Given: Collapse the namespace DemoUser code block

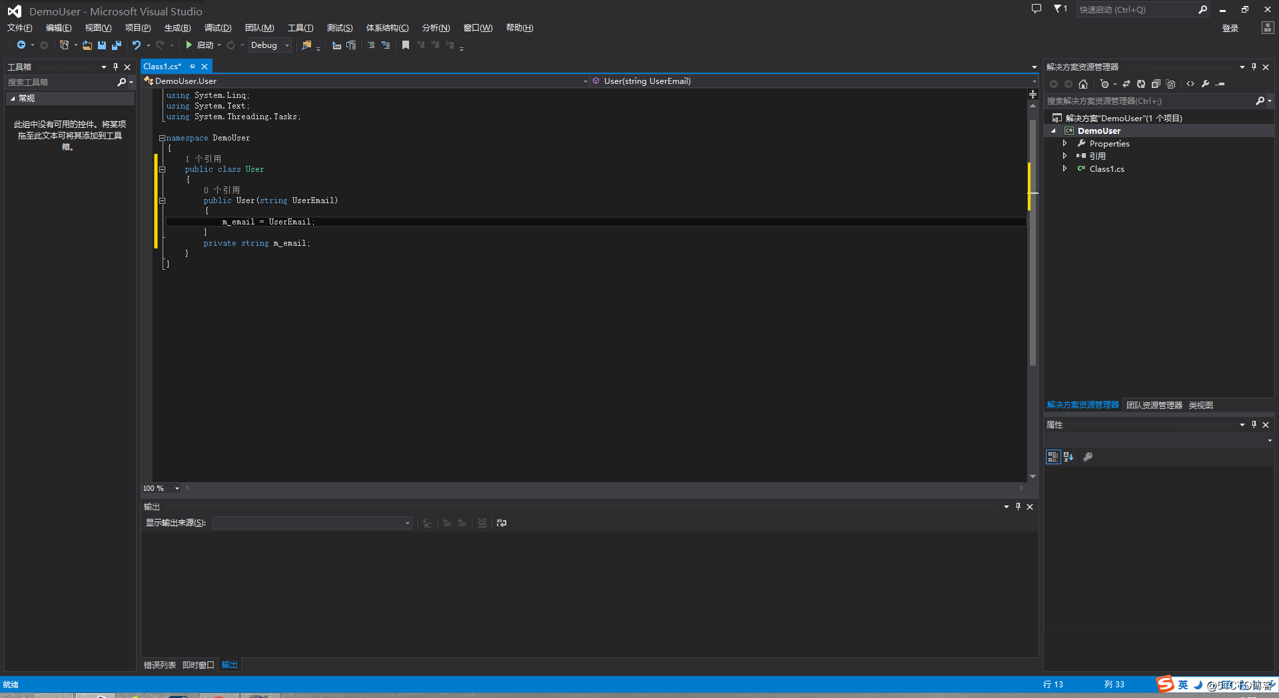Looking at the screenshot, I should pos(162,138).
